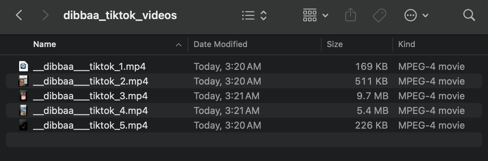Click the thumbnail icon of __dibbaa___tiktok_2.mp4
488x161 pixels.
(x=24, y=81)
